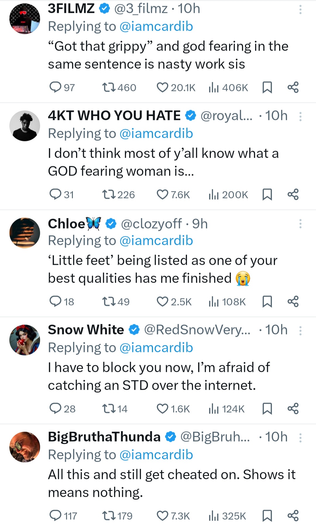Like BigBruthaThunda's tweet
316x526 pixels.
[x=162, y=515]
